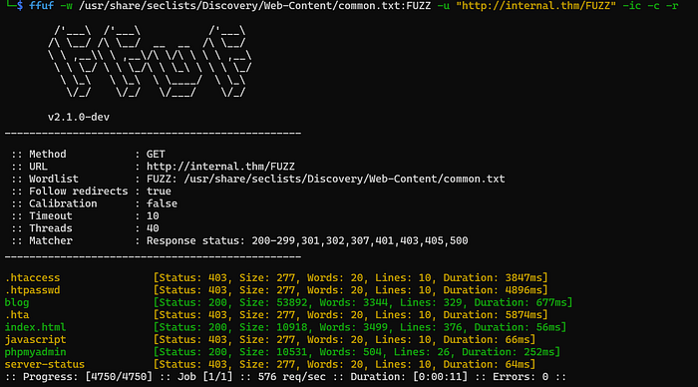Click the ffuf ASCII art logo
Screen dimensions: 698x387
pos(150,62)
